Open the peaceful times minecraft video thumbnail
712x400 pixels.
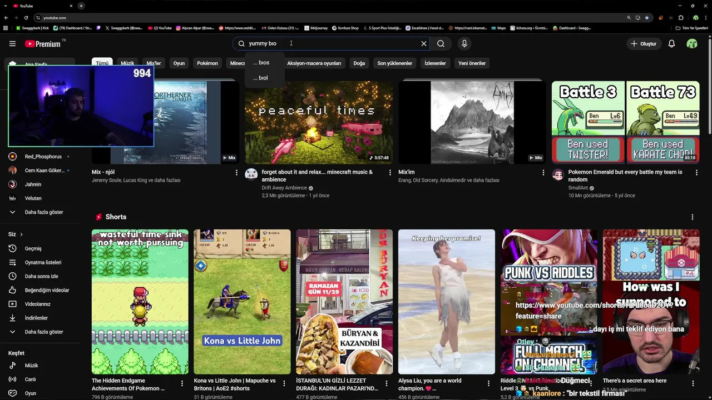click(x=319, y=122)
